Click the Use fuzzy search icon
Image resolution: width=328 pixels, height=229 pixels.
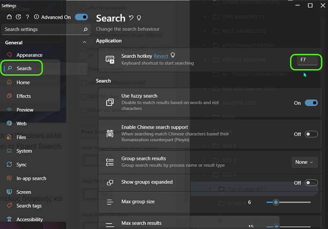110,103
